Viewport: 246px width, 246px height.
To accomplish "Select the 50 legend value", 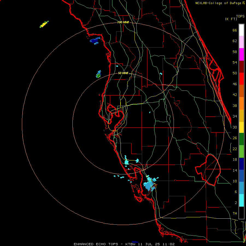I will click(x=235, y=73).
